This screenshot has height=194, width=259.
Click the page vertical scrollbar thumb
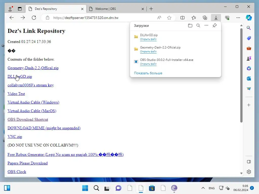(x=241, y=75)
